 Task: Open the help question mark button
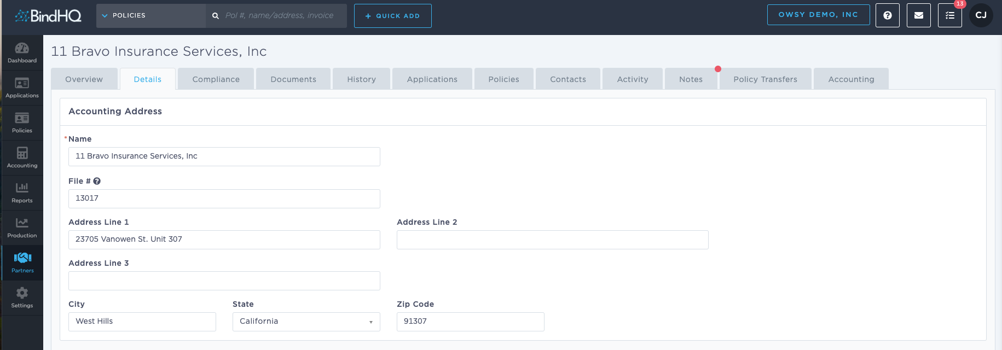[888, 15]
